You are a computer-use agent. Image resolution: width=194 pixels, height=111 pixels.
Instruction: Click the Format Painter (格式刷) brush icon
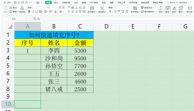tap(22, 8)
